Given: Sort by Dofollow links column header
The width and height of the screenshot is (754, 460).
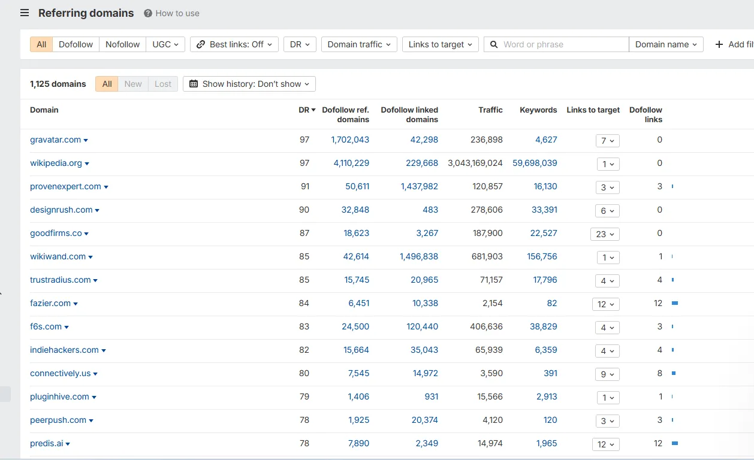Looking at the screenshot, I should [646, 114].
